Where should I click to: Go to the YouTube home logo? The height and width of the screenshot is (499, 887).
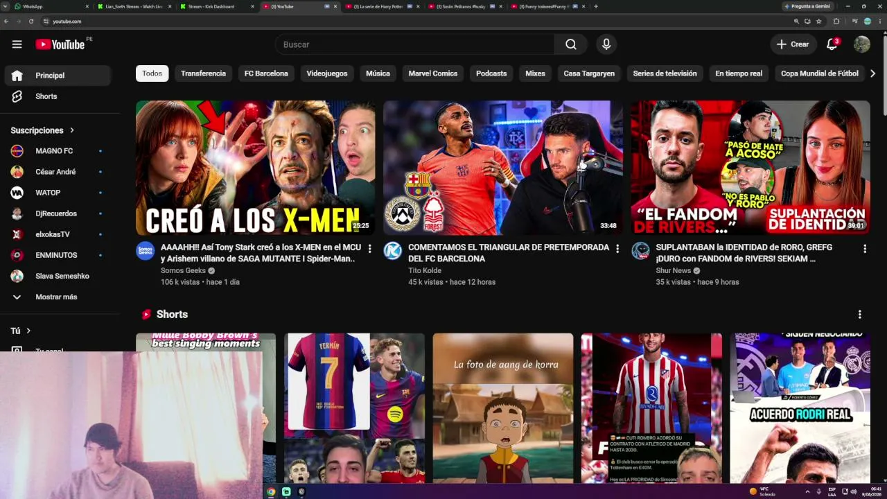click(x=60, y=44)
